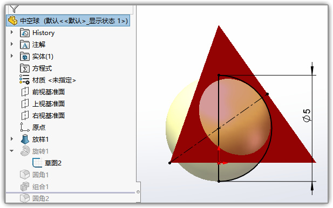
Task: Click the 组合1 combine feature icon
Action: pyautogui.click(x=25, y=186)
